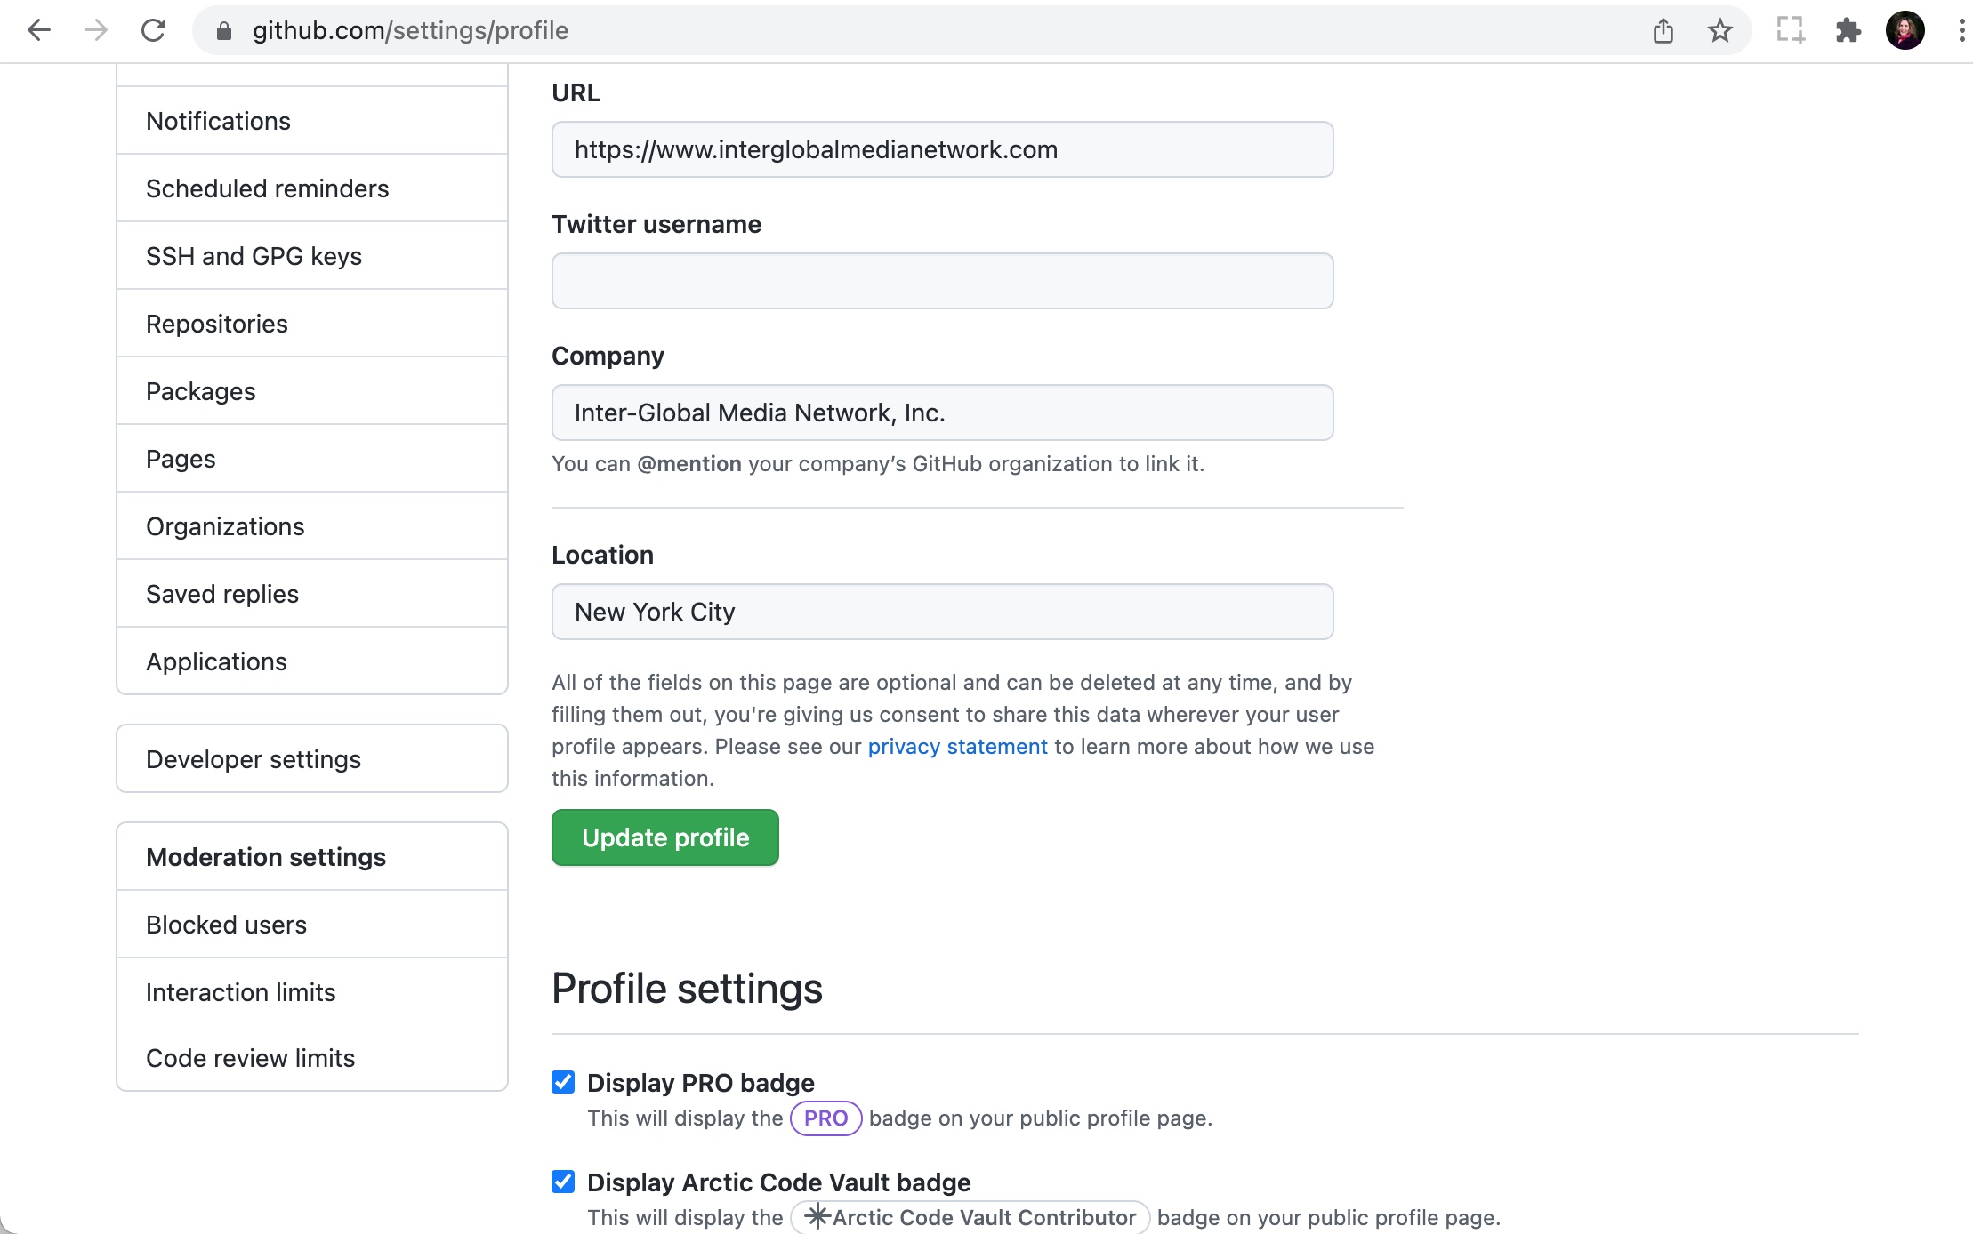Click the browser profile avatar
Viewport: 1973px width, 1234px height.
(1905, 30)
